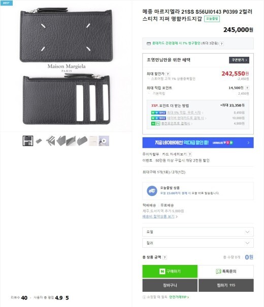Click the arrow on the Naver discount banner
The image size is (264, 307).
click(248, 143)
